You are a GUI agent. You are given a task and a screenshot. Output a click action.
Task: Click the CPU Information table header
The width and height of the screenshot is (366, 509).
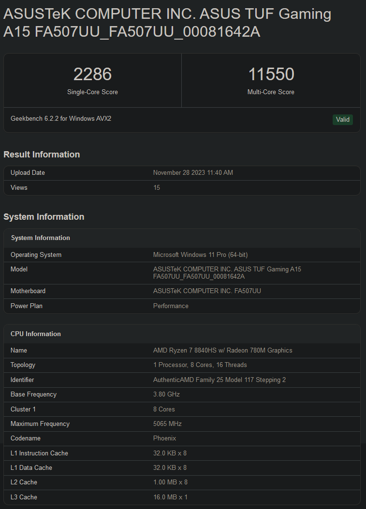point(36,334)
